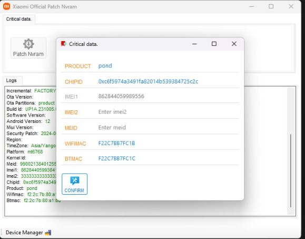This screenshot has width=305, height=239.
Task: Open Device Manager label at bottom
Action: [x=24, y=233]
